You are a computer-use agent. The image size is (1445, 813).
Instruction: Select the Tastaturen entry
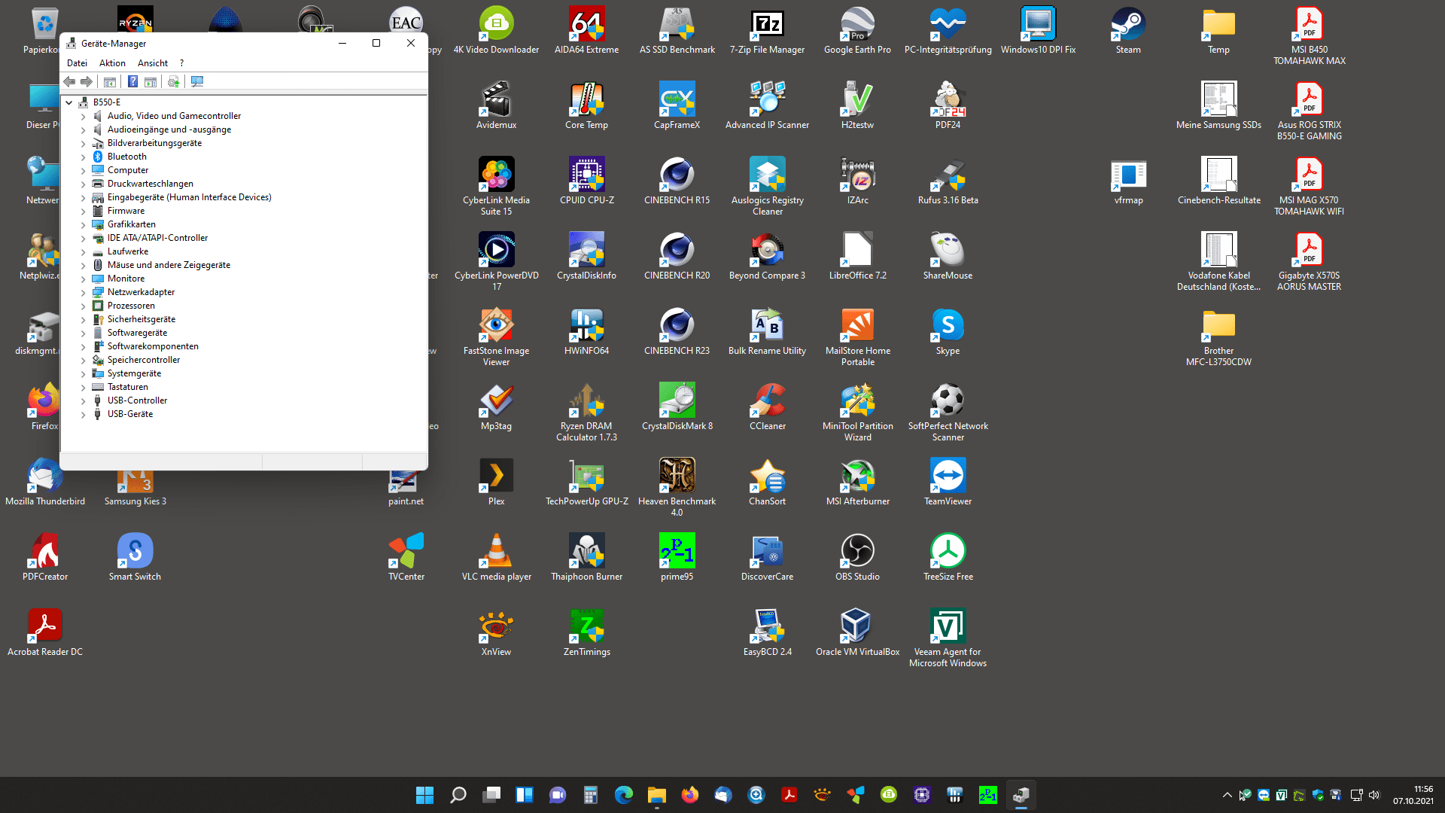(127, 387)
